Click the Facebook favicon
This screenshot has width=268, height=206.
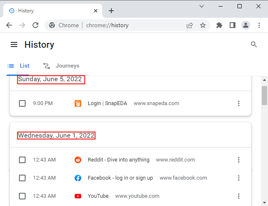[x=78, y=178]
